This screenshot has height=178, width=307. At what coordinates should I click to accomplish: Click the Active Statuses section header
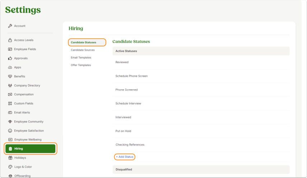(201, 51)
